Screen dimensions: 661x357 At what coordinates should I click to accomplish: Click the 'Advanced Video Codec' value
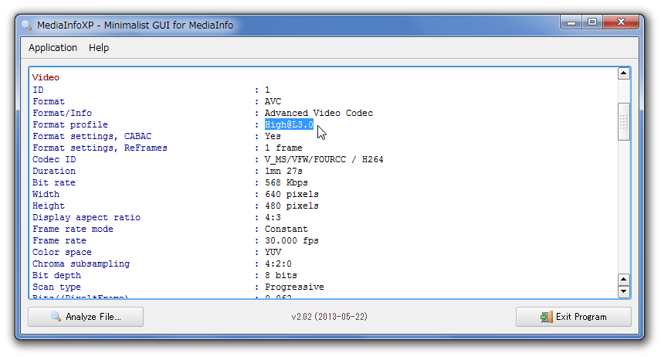pos(319,113)
